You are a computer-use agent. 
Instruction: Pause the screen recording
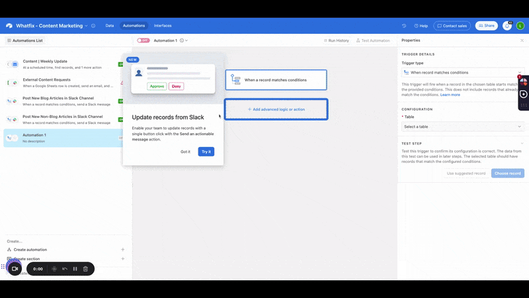pos(75,269)
